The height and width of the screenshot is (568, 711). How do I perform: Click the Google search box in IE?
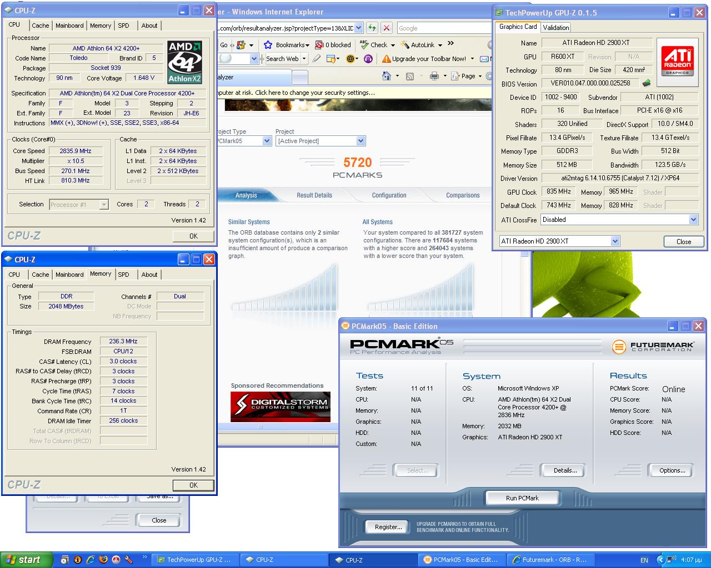444,28
